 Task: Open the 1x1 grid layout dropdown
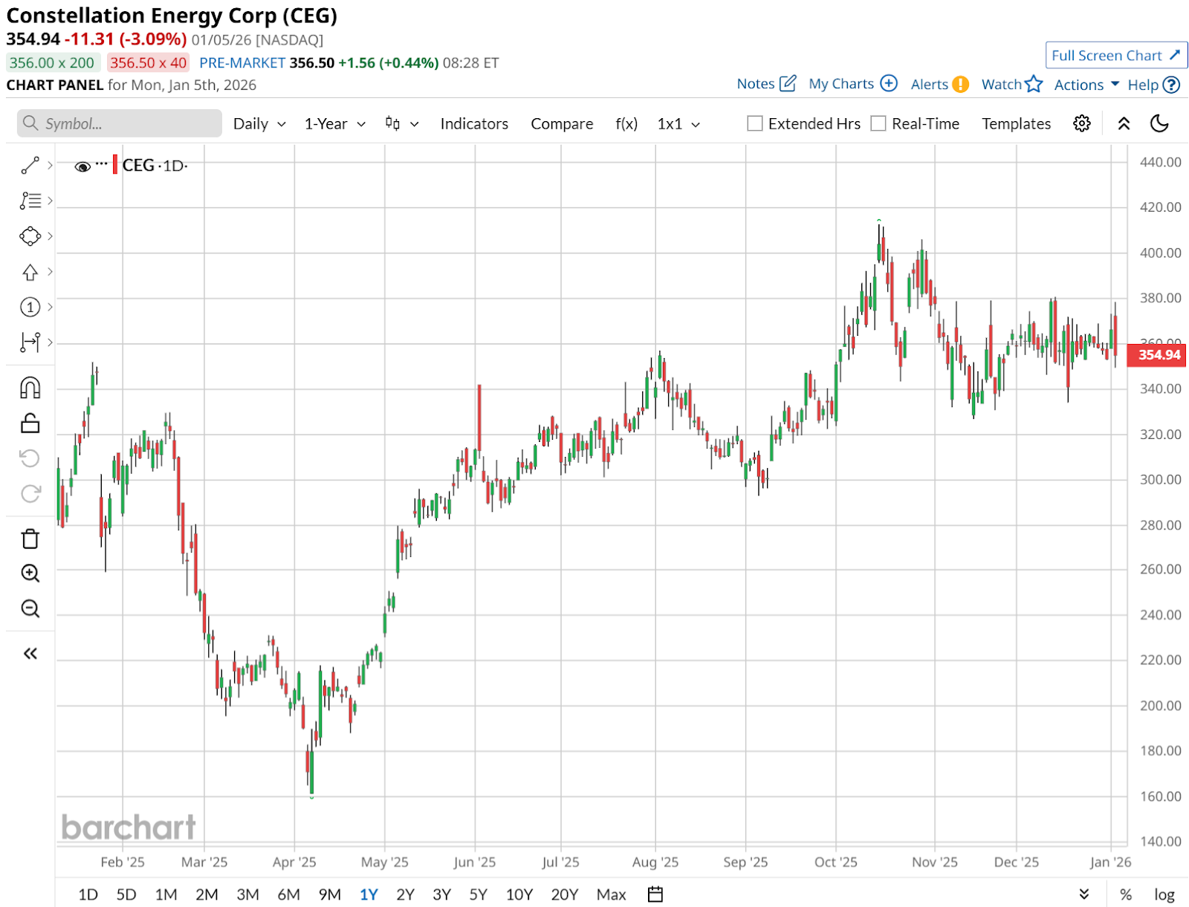[678, 123]
